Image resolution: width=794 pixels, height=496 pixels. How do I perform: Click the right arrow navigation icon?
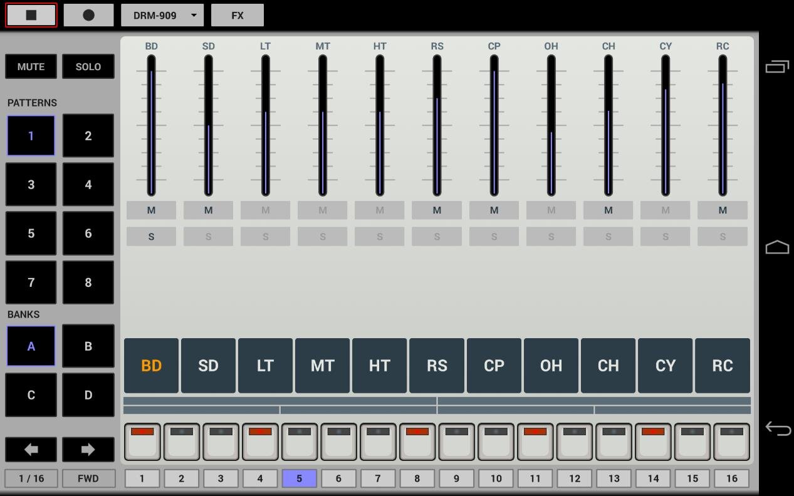(x=88, y=449)
